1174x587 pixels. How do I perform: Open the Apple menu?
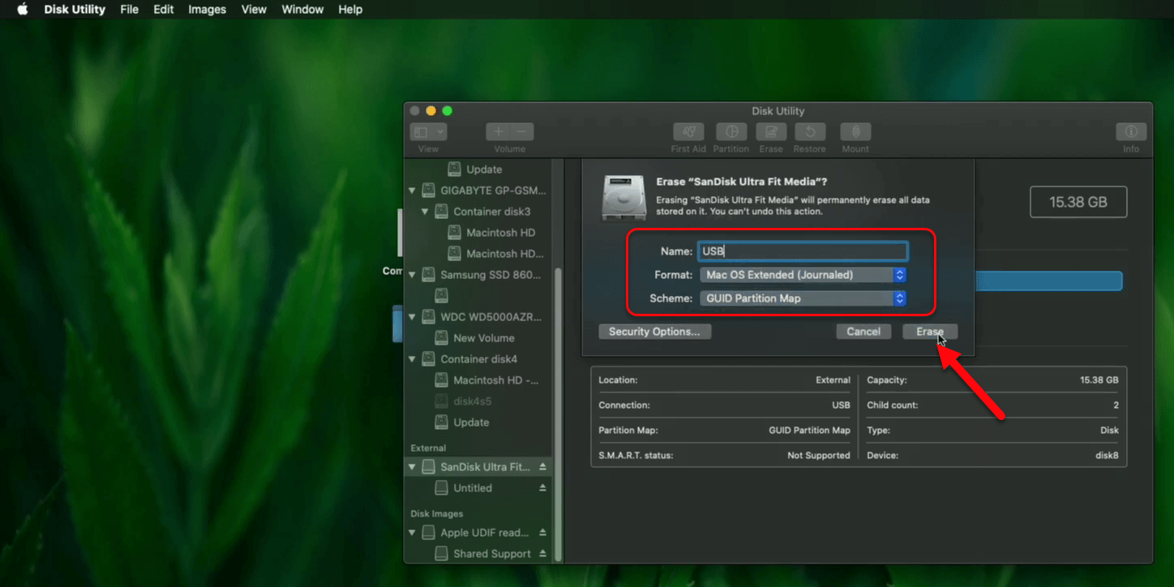pyautogui.click(x=22, y=10)
